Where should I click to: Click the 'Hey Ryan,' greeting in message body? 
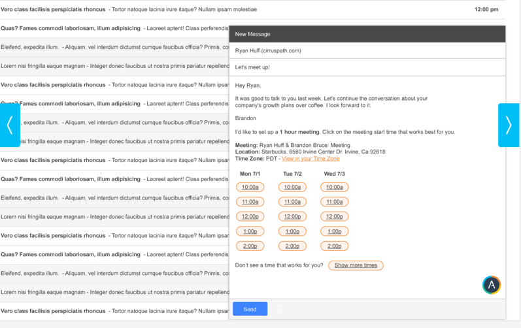[x=248, y=86]
